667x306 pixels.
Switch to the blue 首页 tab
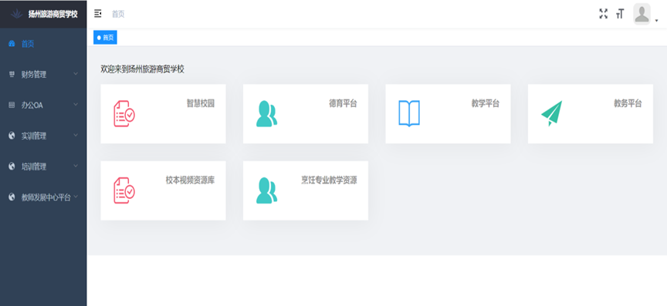pos(105,38)
